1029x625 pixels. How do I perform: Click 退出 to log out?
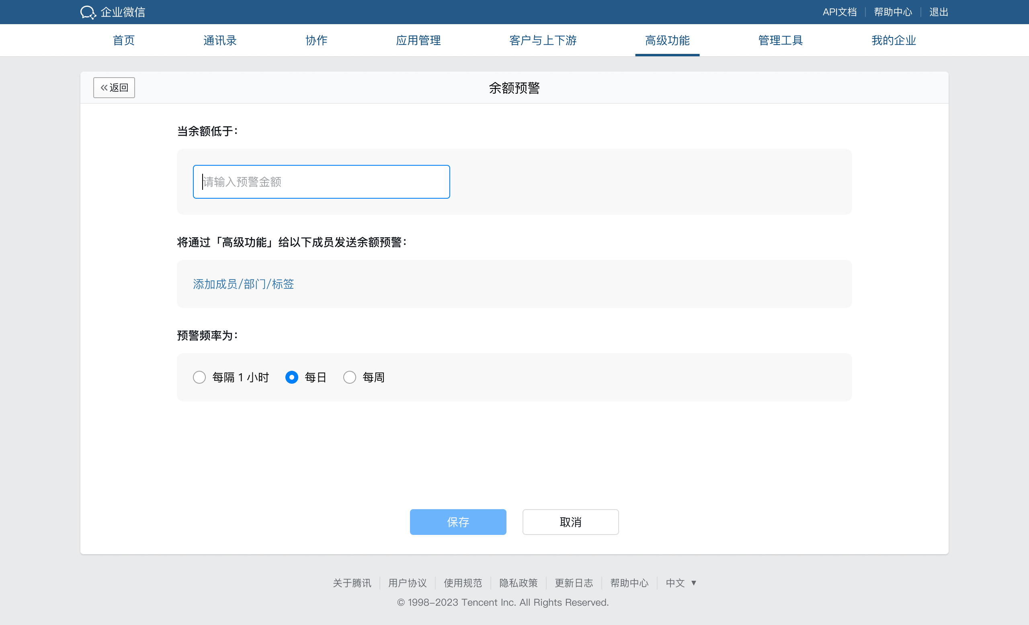(x=939, y=12)
